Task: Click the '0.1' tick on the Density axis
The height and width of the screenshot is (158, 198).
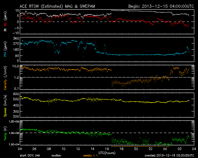Action: (17, 89)
